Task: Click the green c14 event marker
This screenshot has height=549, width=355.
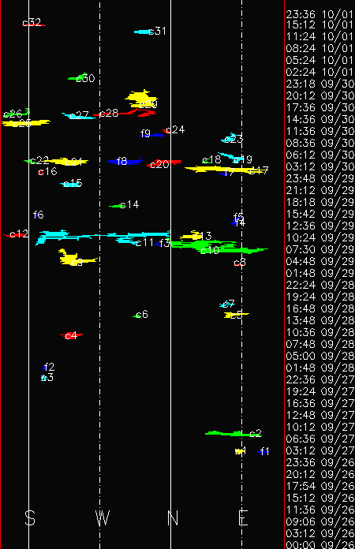Action: (117, 206)
